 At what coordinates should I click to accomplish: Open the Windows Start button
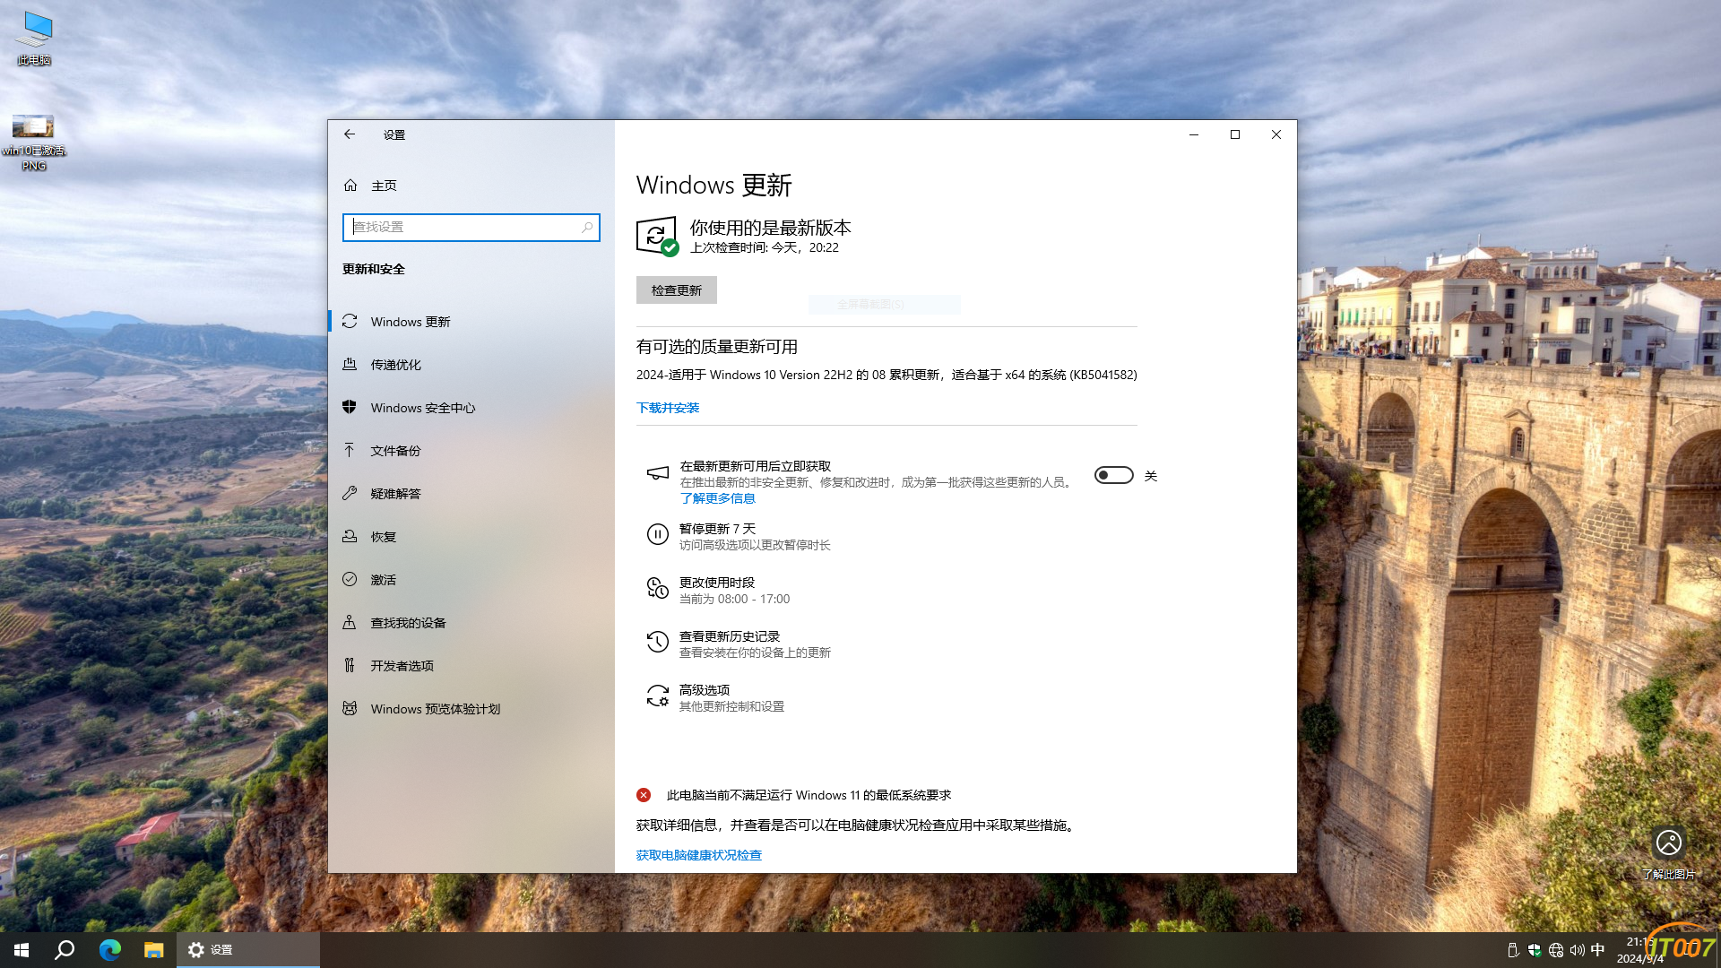point(22,950)
